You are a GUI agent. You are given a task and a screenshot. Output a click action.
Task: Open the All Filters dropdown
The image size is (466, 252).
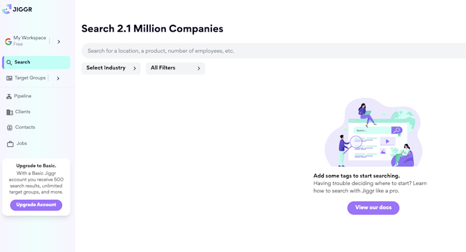coord(175,68)
